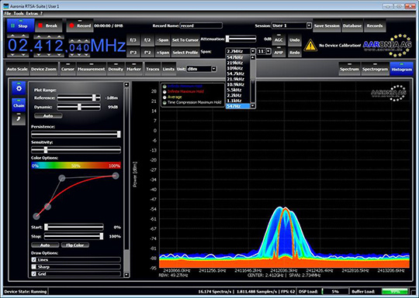Click the Record Name input field
The image size is (419, 298).
(201, 26)
